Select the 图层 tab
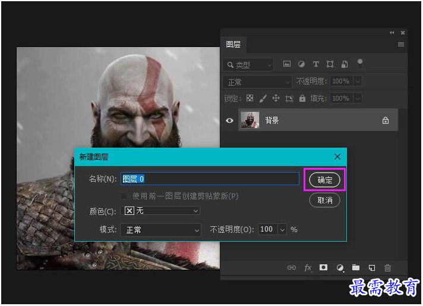This screenshot has width=423, height=306. click(233, 44)
